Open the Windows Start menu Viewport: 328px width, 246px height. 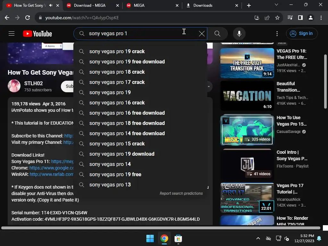click(150, 238)
